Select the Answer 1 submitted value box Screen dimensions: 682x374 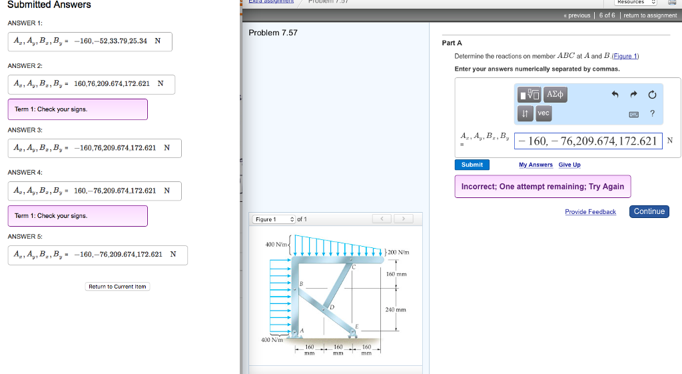(x=90, y=41)
